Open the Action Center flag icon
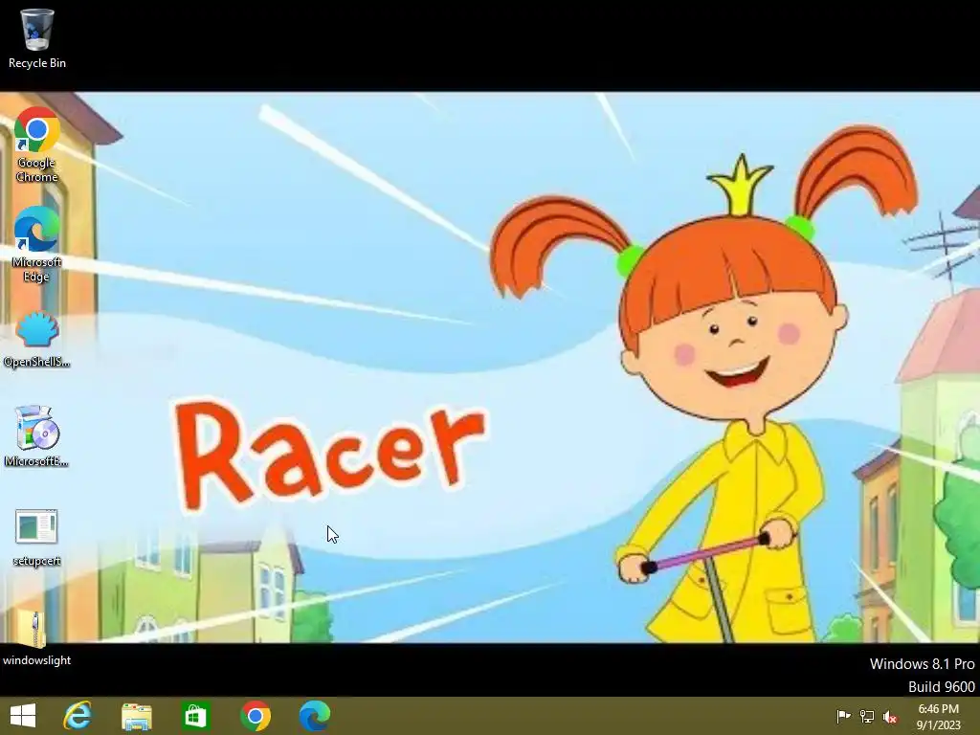980x735 pixels. [843, 716]
